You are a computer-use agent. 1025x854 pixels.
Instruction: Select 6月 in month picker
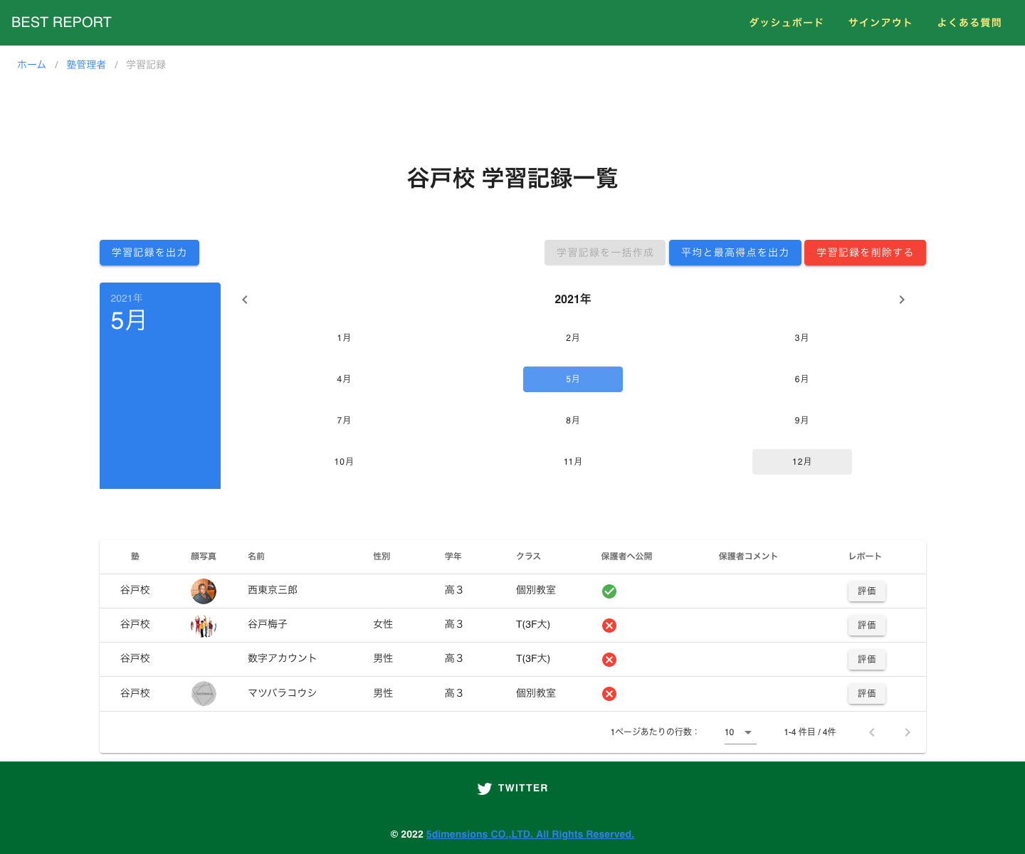tap(802, 379)
